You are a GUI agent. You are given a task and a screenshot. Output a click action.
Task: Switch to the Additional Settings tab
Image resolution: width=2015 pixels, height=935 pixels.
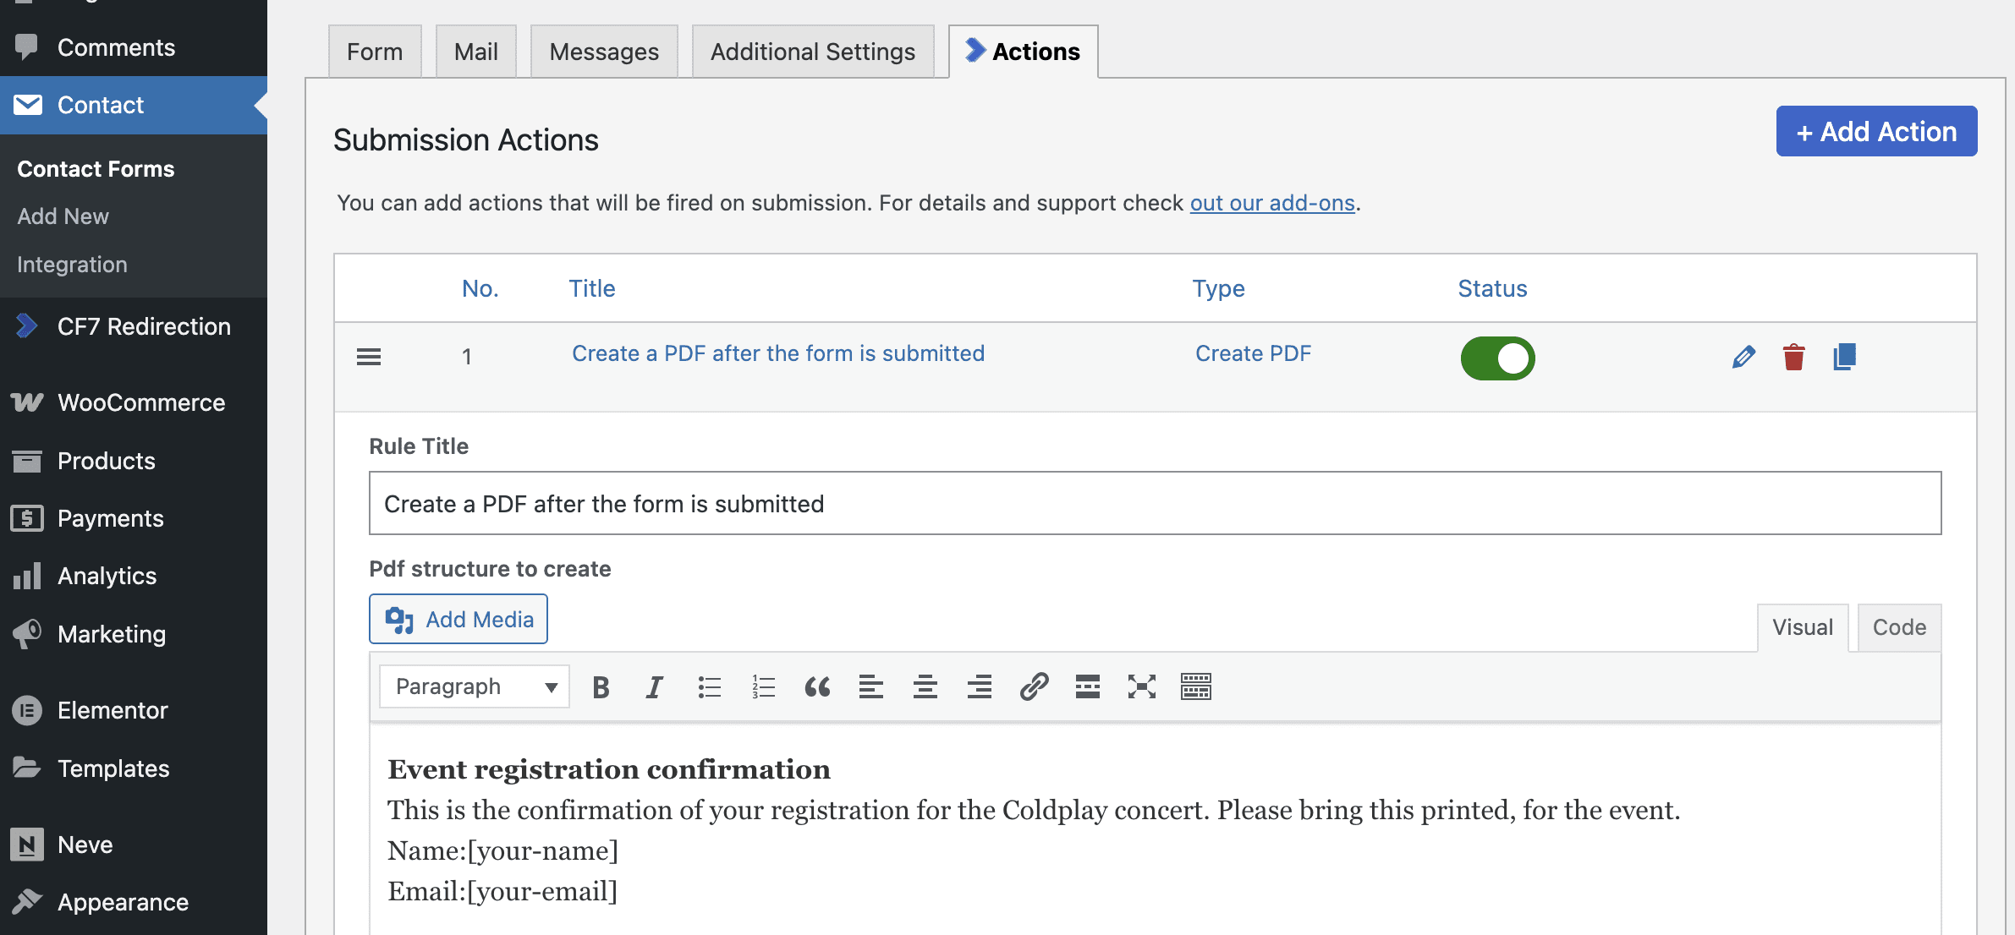pos(812,52)
